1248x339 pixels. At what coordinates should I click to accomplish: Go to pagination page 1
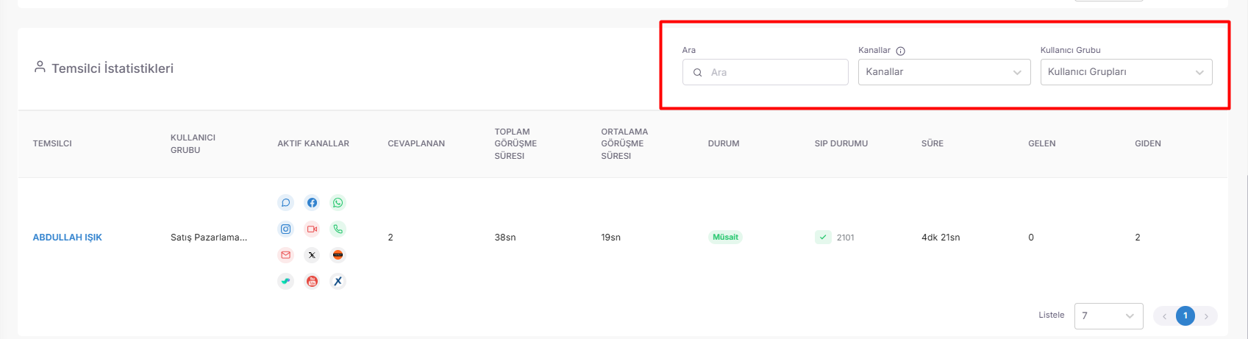[1185, 315]
